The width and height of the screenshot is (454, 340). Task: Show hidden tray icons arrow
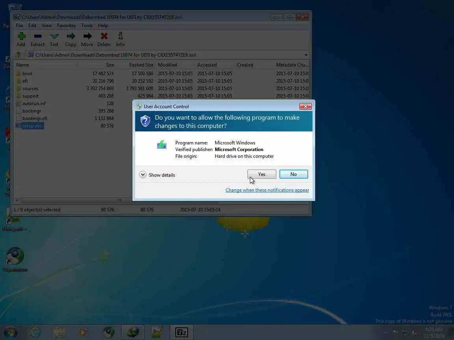[x=386, y=333]
